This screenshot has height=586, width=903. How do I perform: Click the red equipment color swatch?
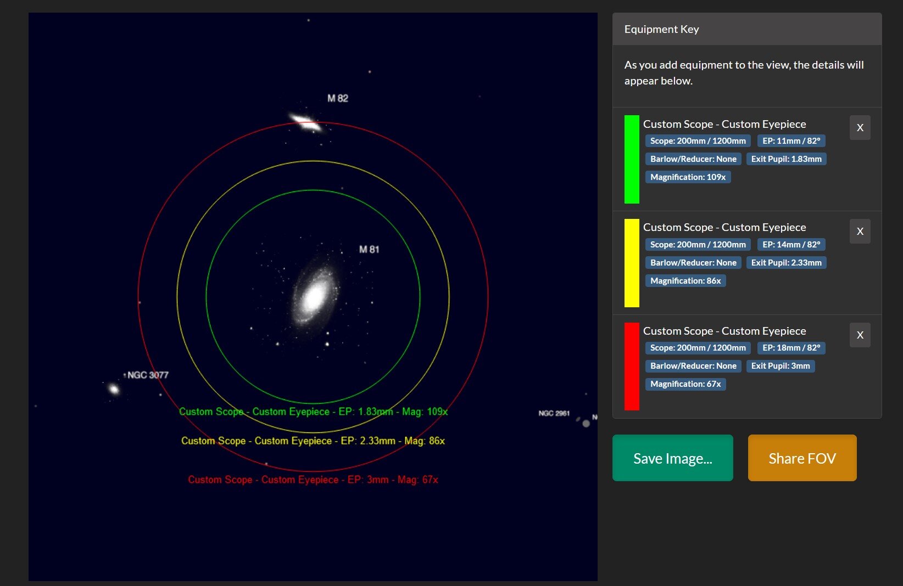(632, 367)
